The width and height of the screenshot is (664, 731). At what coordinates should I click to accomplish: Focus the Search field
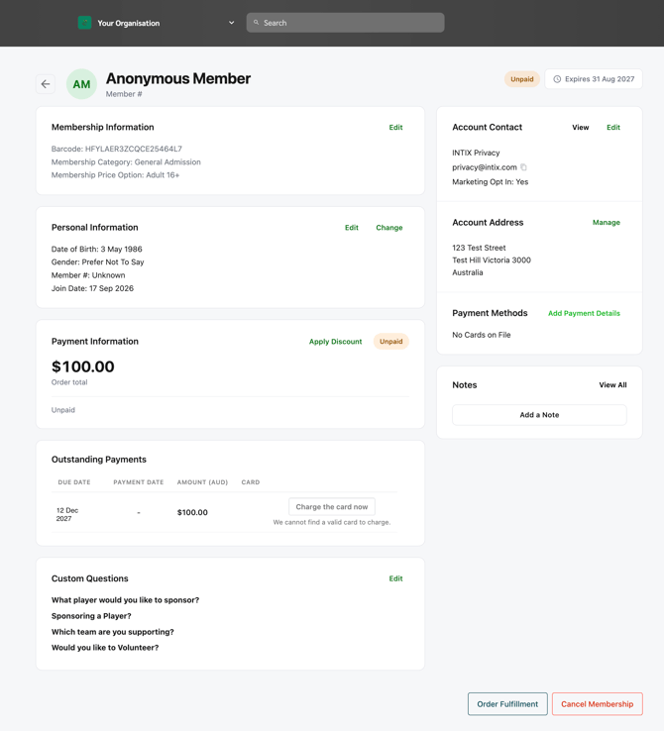click(345, 23)
